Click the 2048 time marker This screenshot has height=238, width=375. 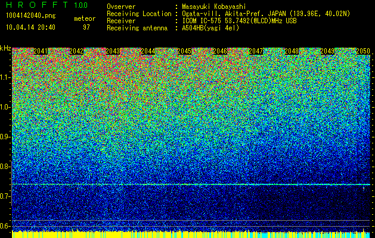pos(292,51)
